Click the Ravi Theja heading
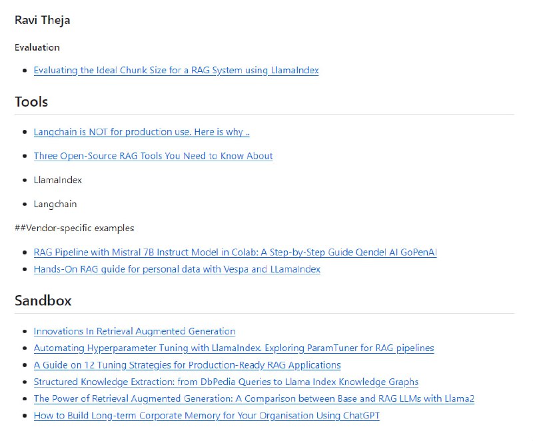This screenshot has height=441, width=533. pos(42,20)
